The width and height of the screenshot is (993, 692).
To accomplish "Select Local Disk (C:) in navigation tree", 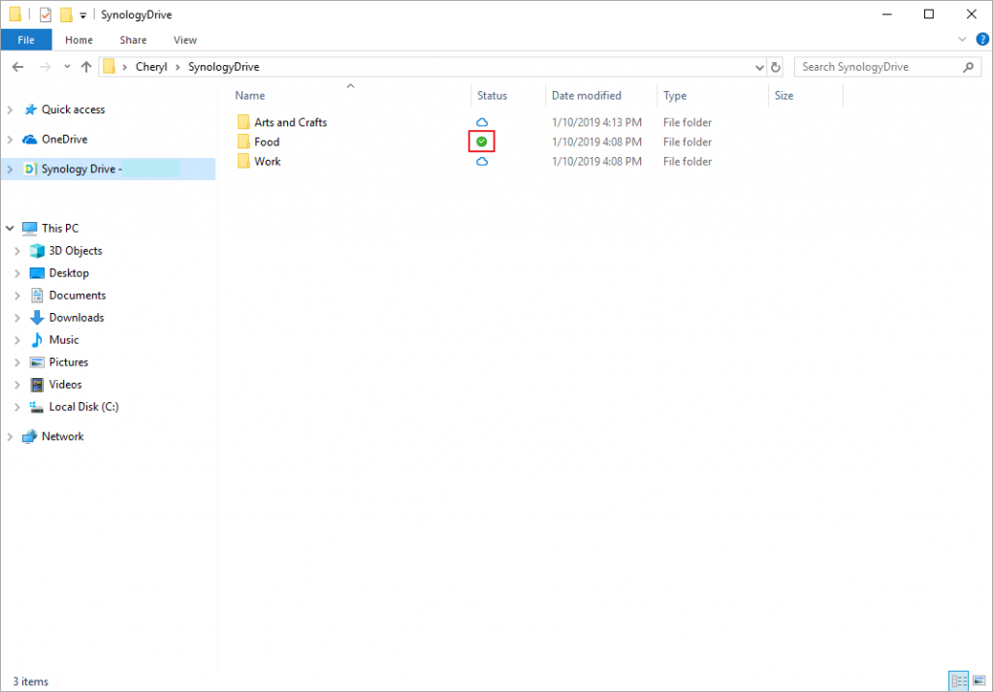I will [83, 407].
